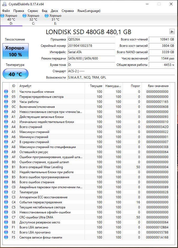Click the Порог column header
The image size is (178, 248).
click(x=132, y=86)
